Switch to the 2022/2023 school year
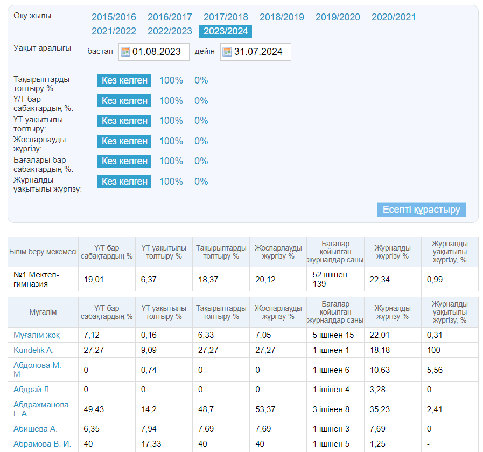483x452 pixels. point(170,31)
